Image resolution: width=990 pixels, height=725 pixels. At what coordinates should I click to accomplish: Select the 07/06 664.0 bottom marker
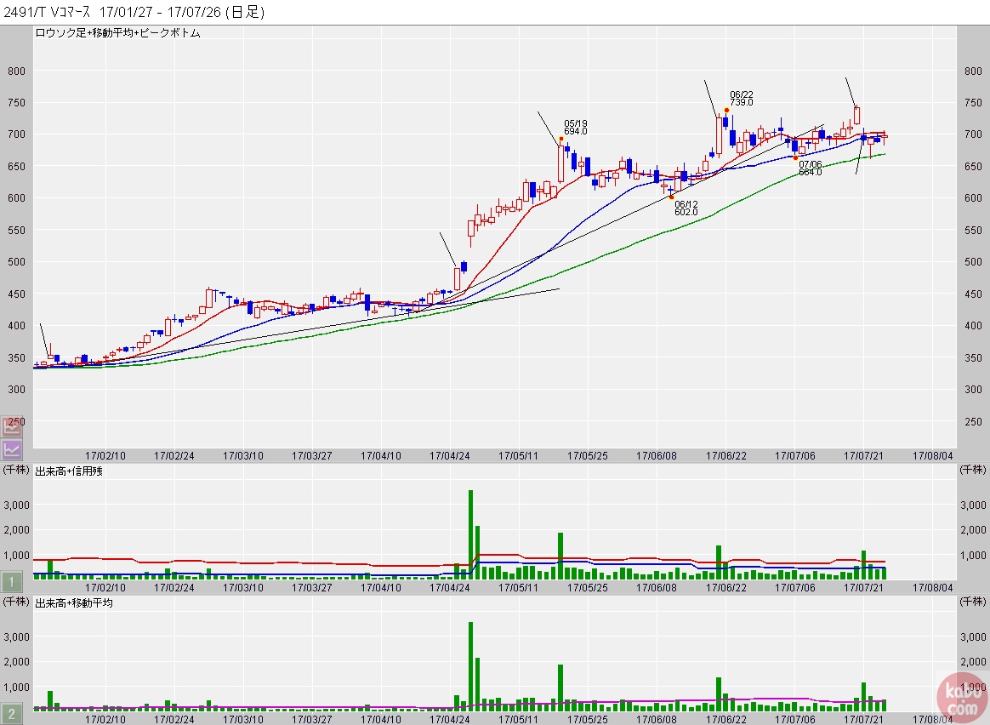coord(795,158)
